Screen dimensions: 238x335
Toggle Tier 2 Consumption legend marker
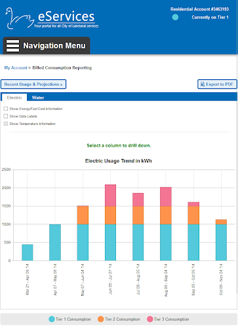pyautogui.click(x=101, y=319)
